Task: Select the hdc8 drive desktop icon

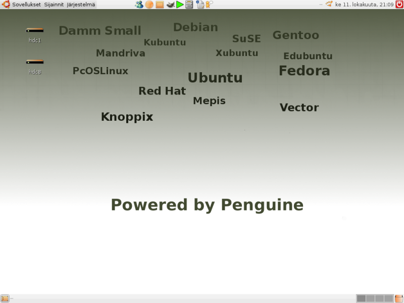Action: click(35, 67)
